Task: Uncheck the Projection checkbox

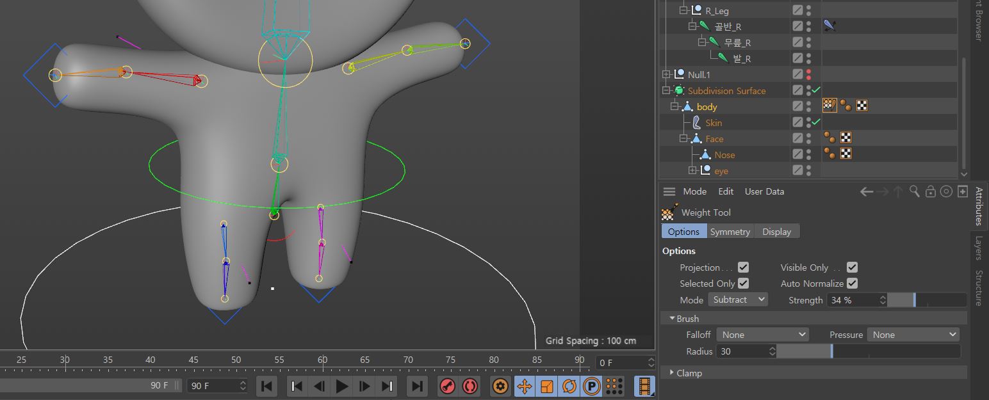Action: (743, 268)
